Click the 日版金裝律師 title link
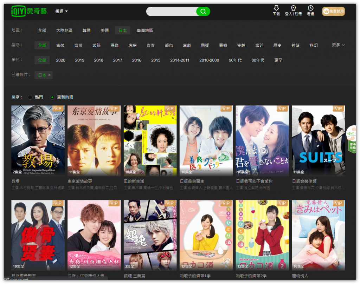This screenshot has height=284, width=360. [x=304, y=181]
